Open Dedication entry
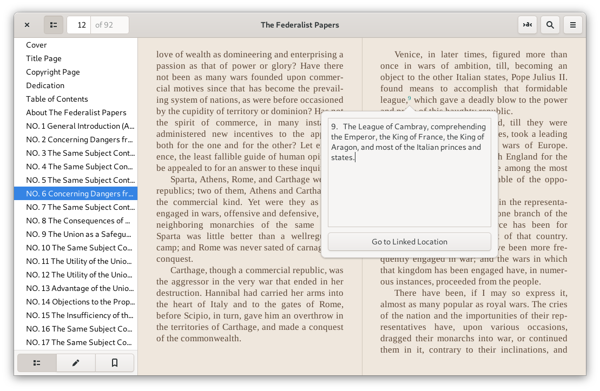Viewport: 600px width, 391px height. click(76, 85)
